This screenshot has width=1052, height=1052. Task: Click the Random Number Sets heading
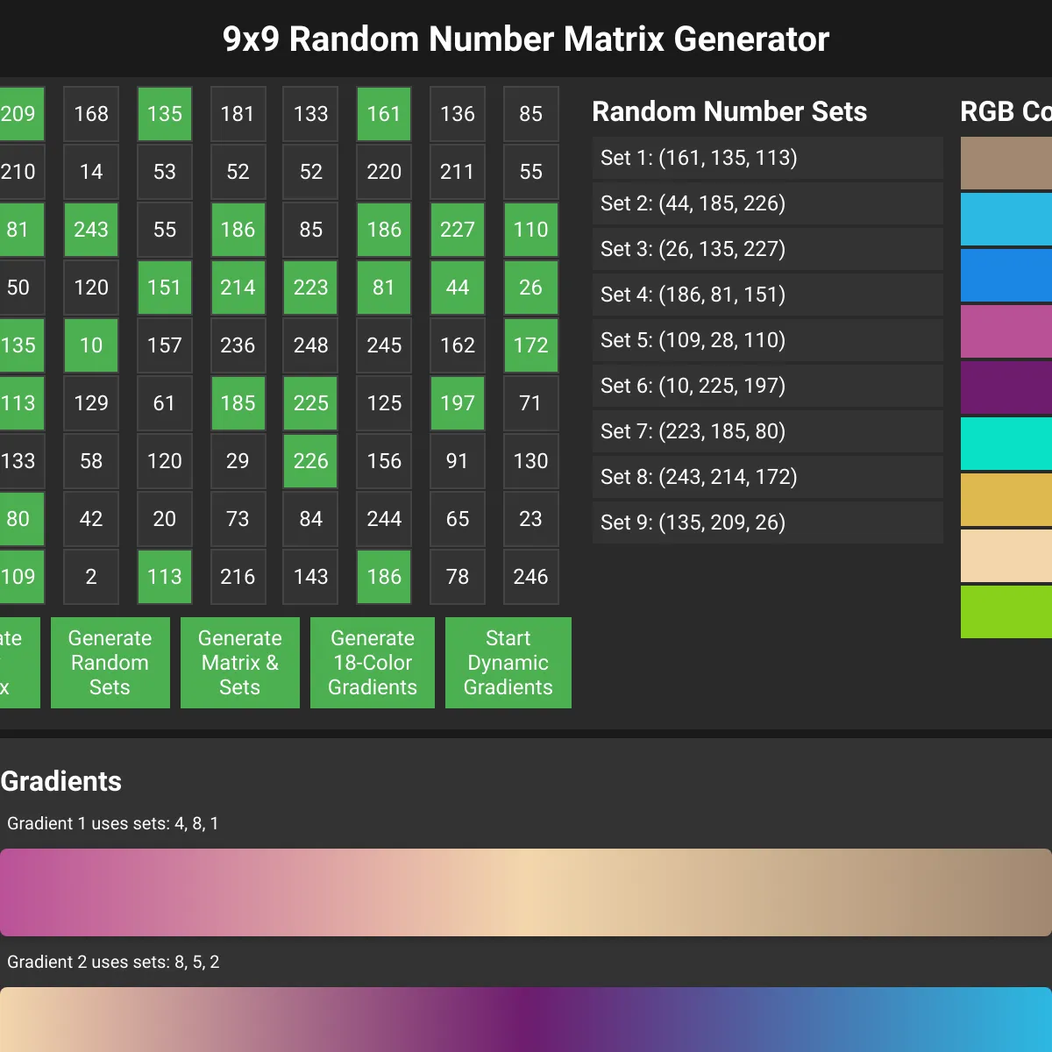(x=729, y=111)
